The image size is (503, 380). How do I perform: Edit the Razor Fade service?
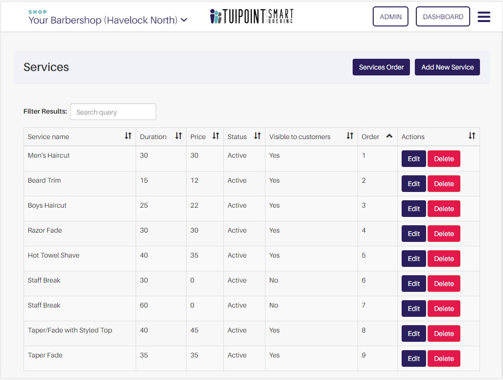pyautogui.click(x=413, y=234)
